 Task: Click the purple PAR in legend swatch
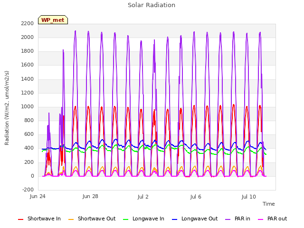[x=228, y=219]
